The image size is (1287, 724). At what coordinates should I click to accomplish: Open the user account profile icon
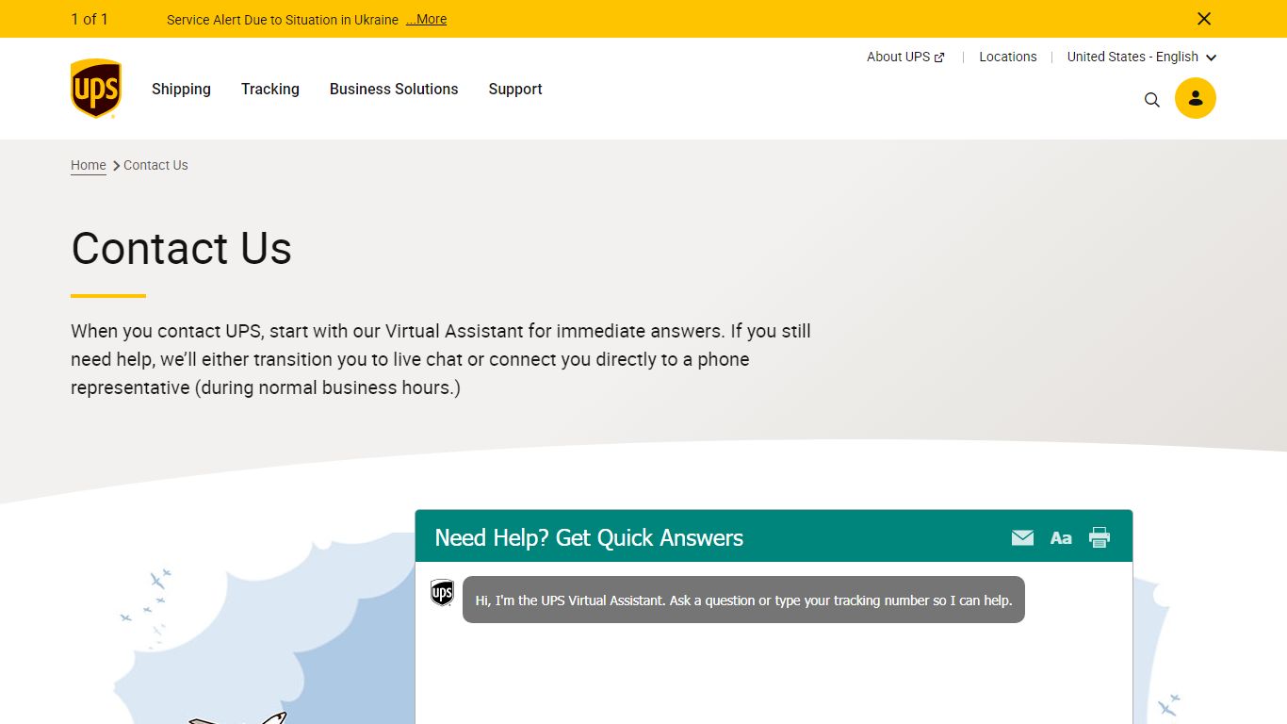point(1196,98)
